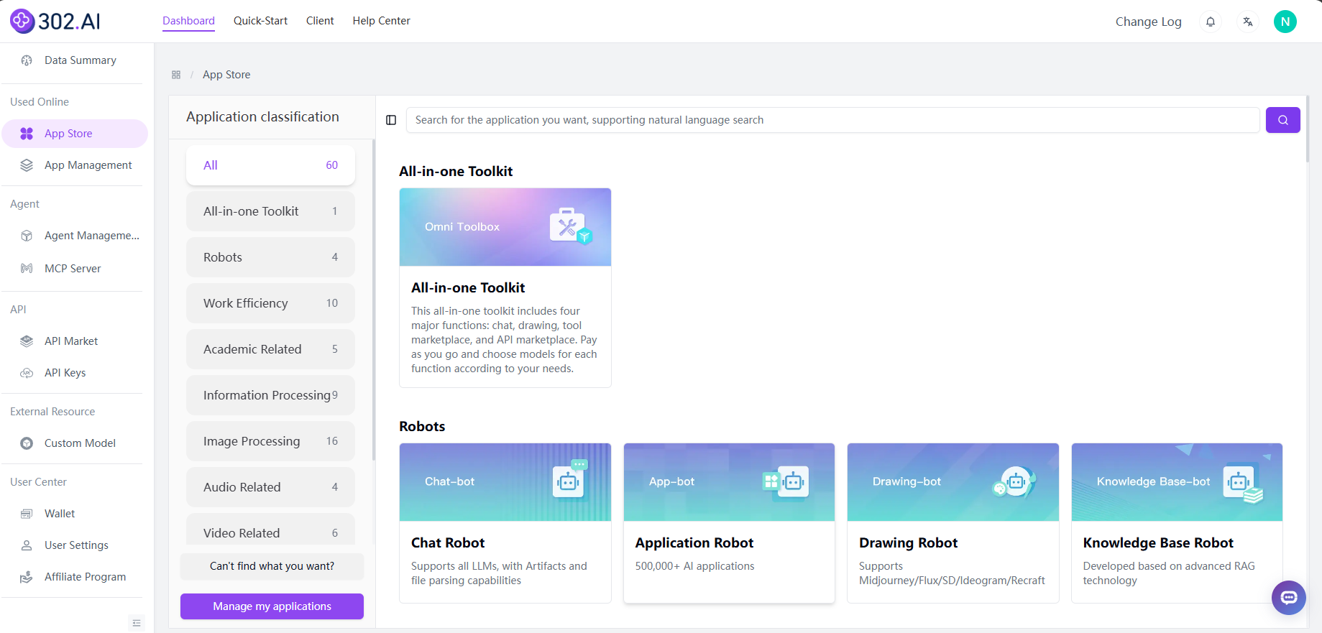Image resolution: width=1322 pixels, height=633 pixels.
Task: Click the Custom Model icon
Action: point(27,443)
